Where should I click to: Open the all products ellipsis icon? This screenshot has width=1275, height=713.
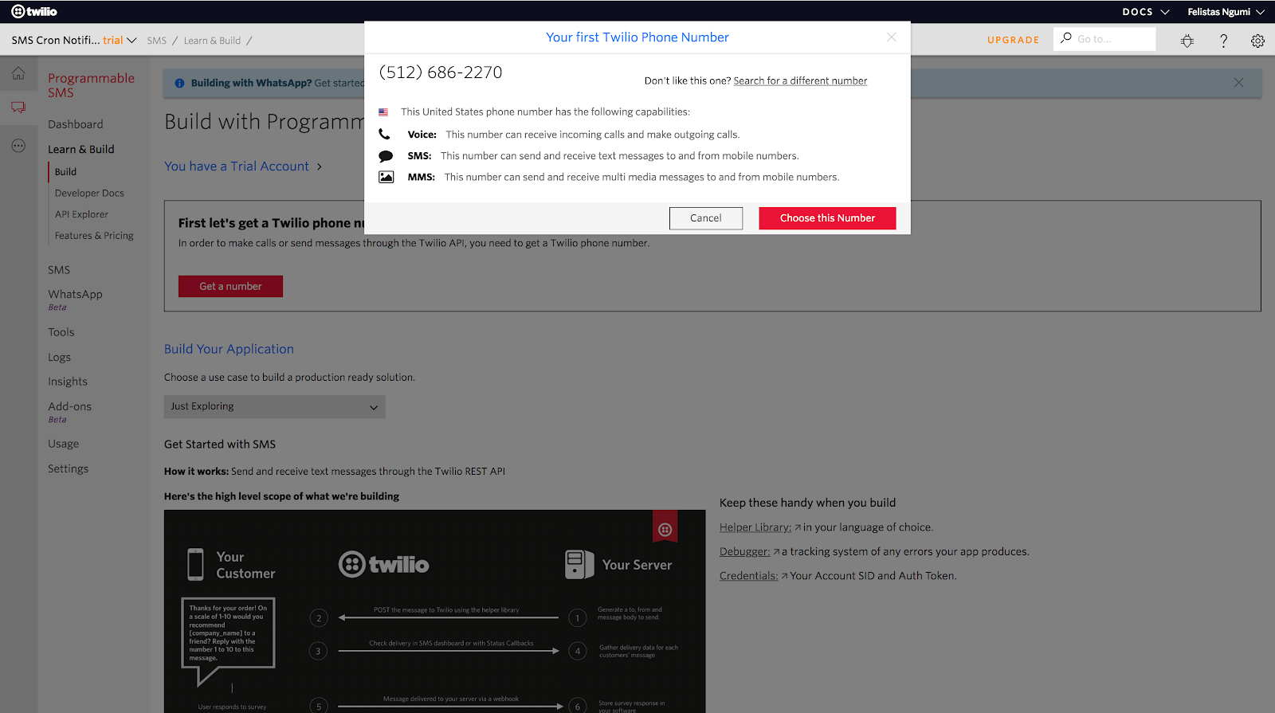18,146
